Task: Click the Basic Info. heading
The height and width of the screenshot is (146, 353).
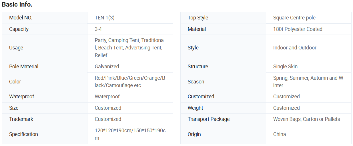Action: click(17, 5)
